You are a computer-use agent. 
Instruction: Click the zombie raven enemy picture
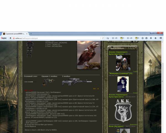[89, 55]
